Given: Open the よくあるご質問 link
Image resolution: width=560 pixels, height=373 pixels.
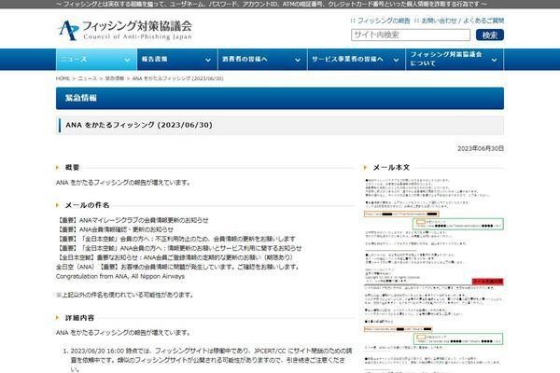Looking at the screenshot, I should pyautogui.click(x=483, y=21).
